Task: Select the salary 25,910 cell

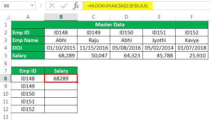Action: (192, 55)
